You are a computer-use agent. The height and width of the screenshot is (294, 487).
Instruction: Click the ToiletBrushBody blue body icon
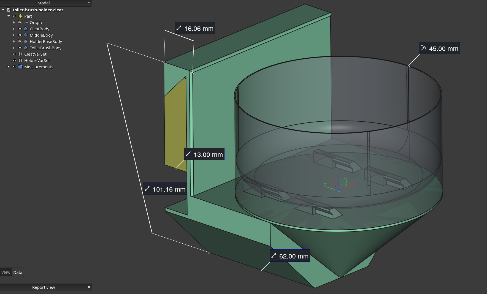[x=26, y=48]
